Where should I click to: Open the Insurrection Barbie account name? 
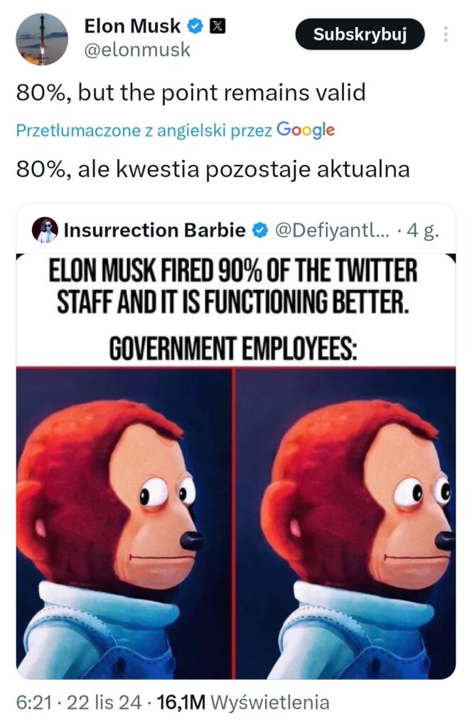point(154,230)
